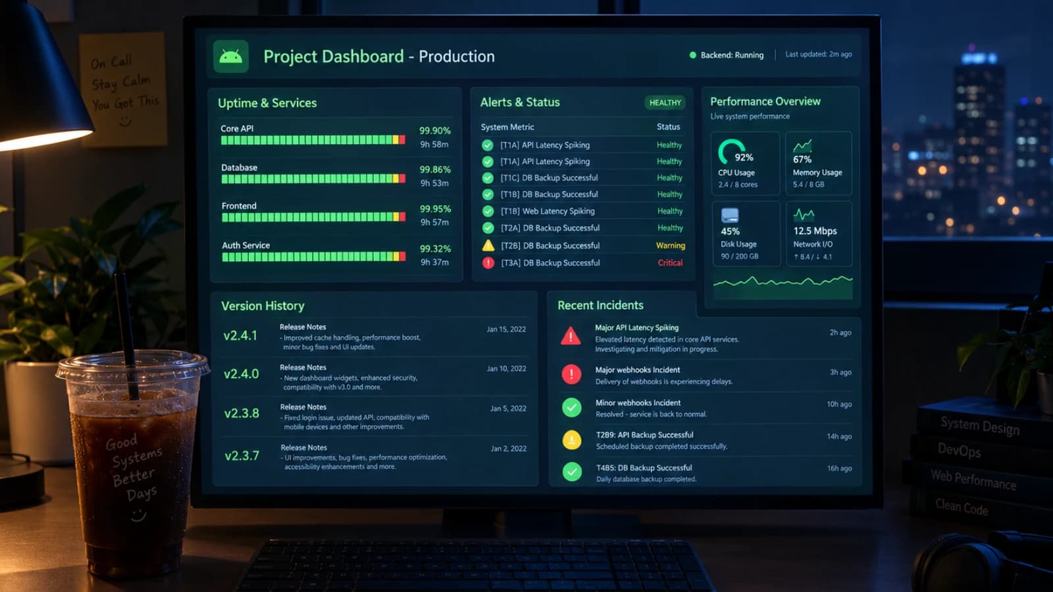The image size is (1053, 592).
Task: Click the Frontend uptime bar
Action: (314, 217)
